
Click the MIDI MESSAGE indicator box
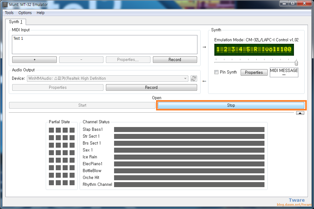pos(284,72)
